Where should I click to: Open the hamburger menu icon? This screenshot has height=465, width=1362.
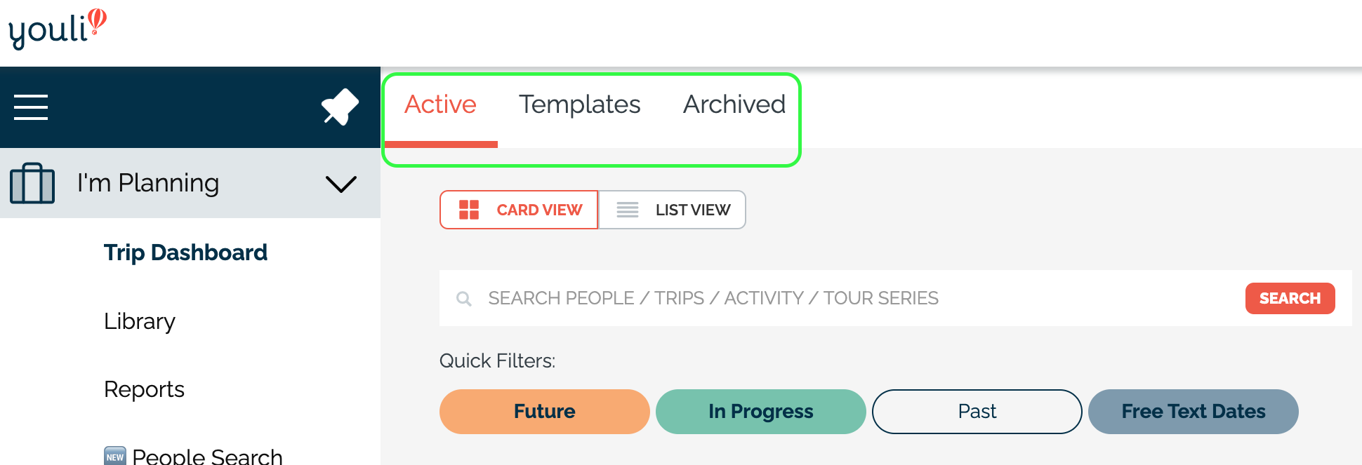click(x=31, y=107)
